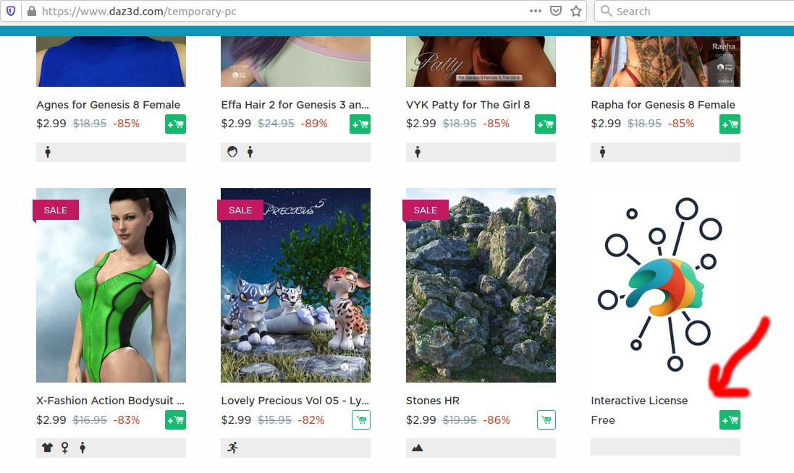Add Interactive License to cart
Viewport: 794px width, 473px height.
pyautogui.click(x=730, y=420)
